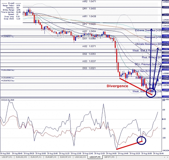This screenshot has width=169, height=160.
Task: Select the #135167623 buy order label
Action: pyautogui.click(x=8, y=81)
